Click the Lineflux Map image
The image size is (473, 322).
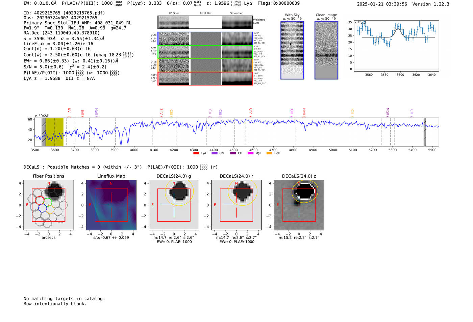111,205
